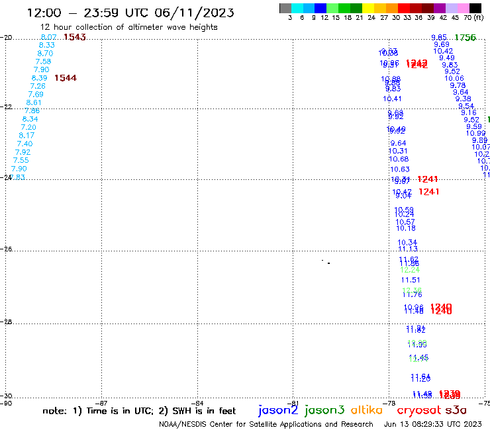Click the '-28' latitude axis label
This screenshot has width=490, height=430.
6,322
